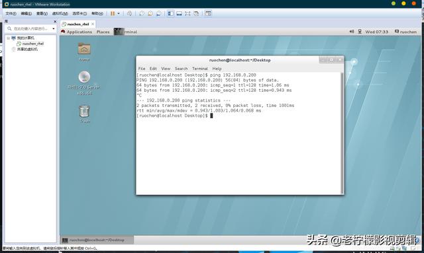
Task: Open the terminal Help menu
Action: [x=217, y=69]
